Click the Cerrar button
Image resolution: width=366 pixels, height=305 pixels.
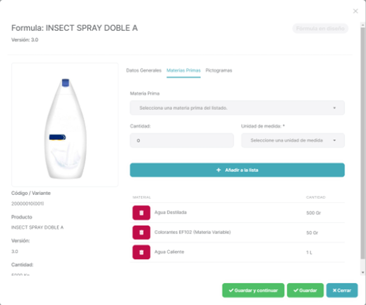pyautogui.click(x=342, y=291)
